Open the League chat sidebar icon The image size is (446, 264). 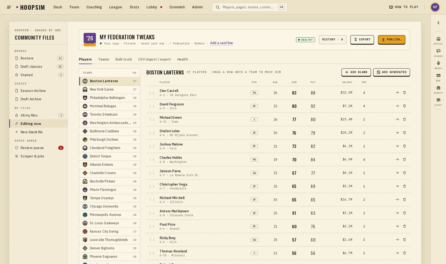tap(438, 53)
